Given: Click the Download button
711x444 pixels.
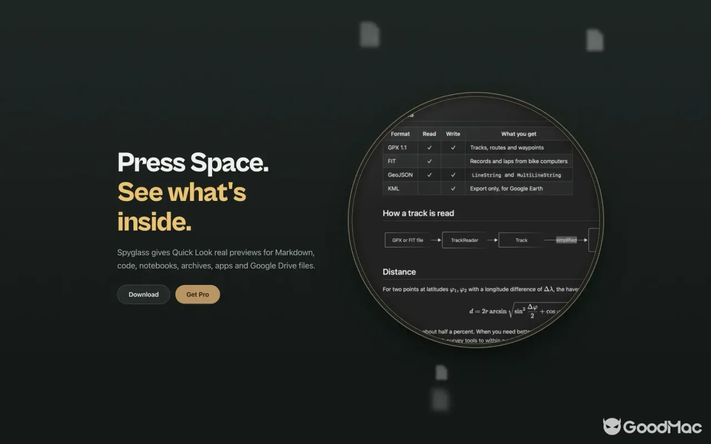Looking at the screenshot, I should click(x=143, y=295).
